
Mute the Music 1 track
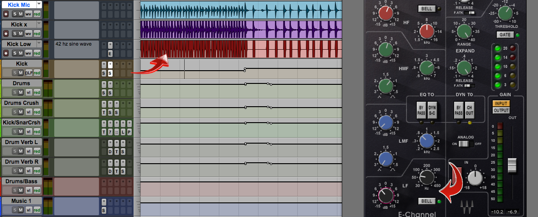point(21,210)
